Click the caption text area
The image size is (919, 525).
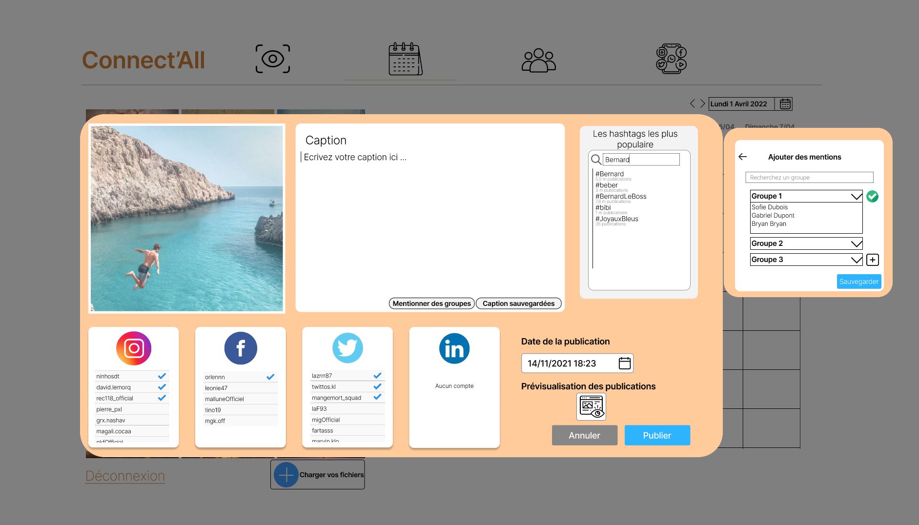click(430, 218)
